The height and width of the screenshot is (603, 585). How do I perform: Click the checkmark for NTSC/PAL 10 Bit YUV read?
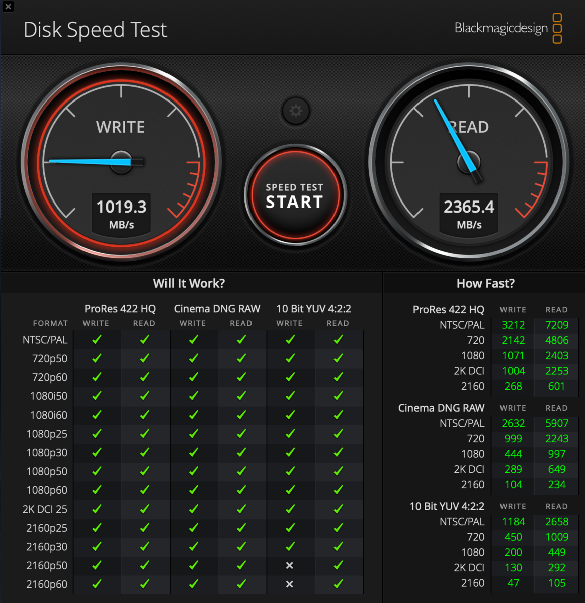click(338, 340)
